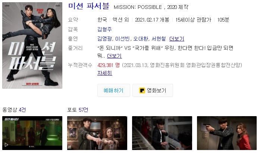Open photo of man aiming a gun
This screenshot has height=153, width=266.
227,133
